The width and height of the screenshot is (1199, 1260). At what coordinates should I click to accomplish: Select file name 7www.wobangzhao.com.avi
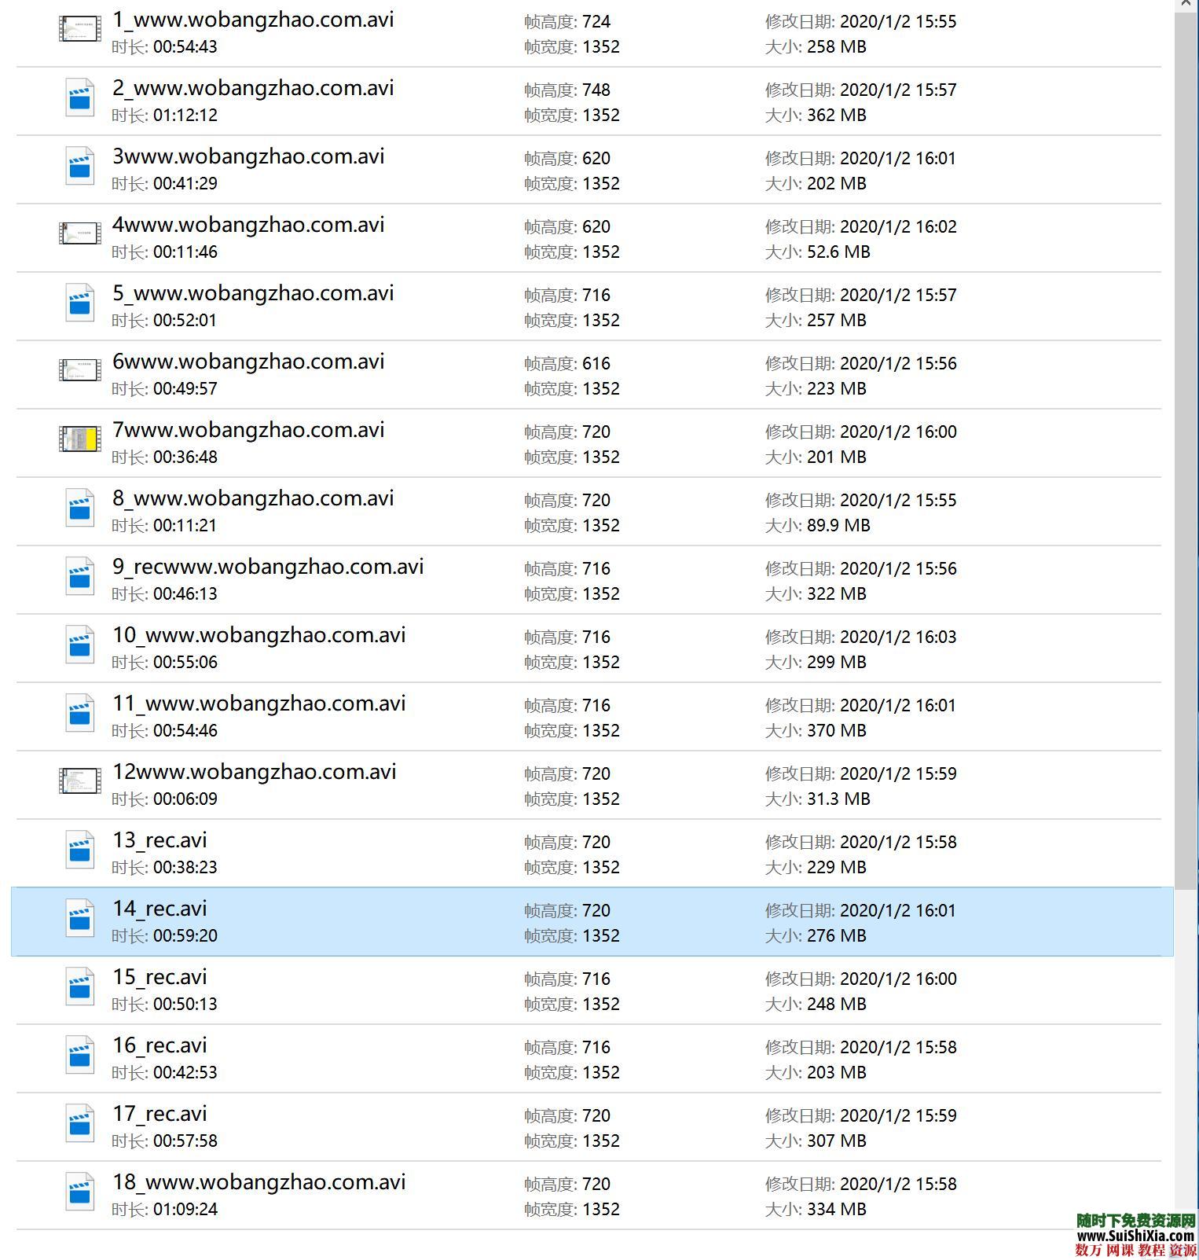[x=248, y=430]
